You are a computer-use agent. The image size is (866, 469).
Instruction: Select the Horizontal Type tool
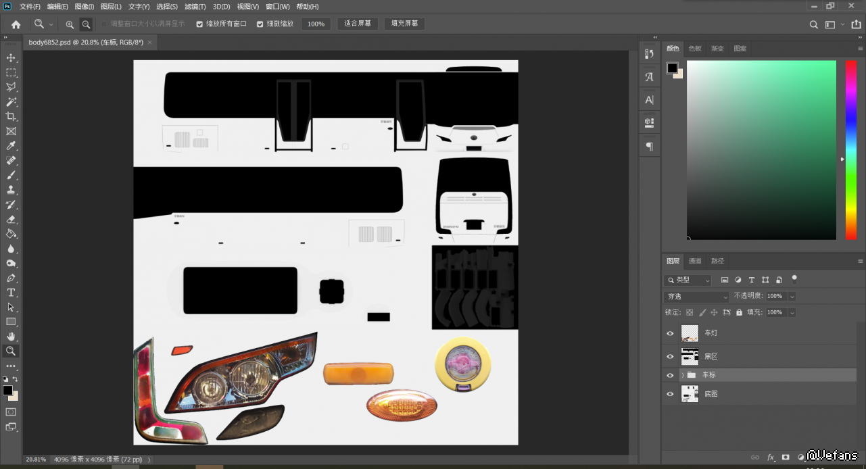(11, 293)
